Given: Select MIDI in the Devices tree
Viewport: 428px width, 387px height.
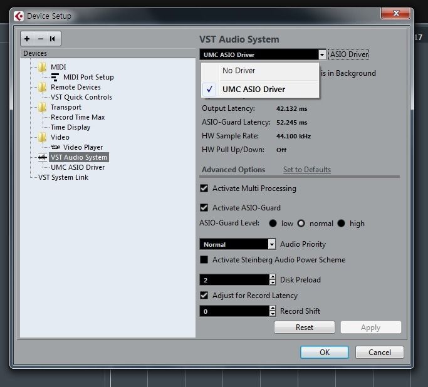Looking at the screenshot, I should (58, 67).
